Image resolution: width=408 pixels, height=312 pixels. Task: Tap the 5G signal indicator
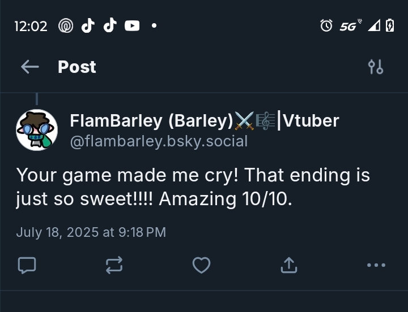(x=348, y=25)
